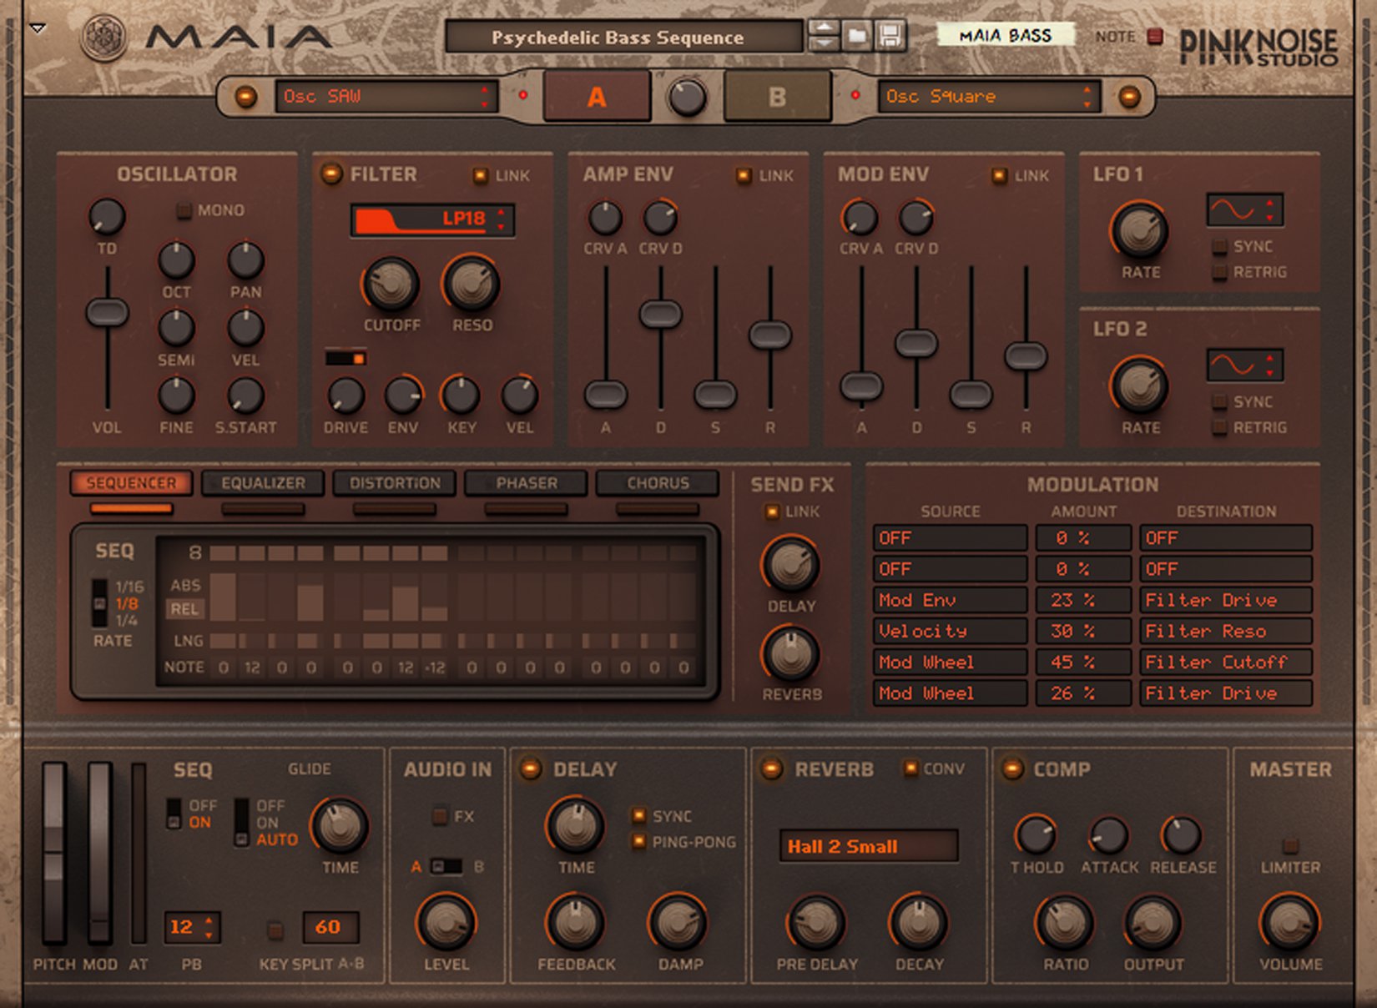Switch to the SEQUENCER tab

pos(131,483)
